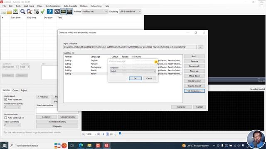Click the Remove all button

click(x=194, y=66)
